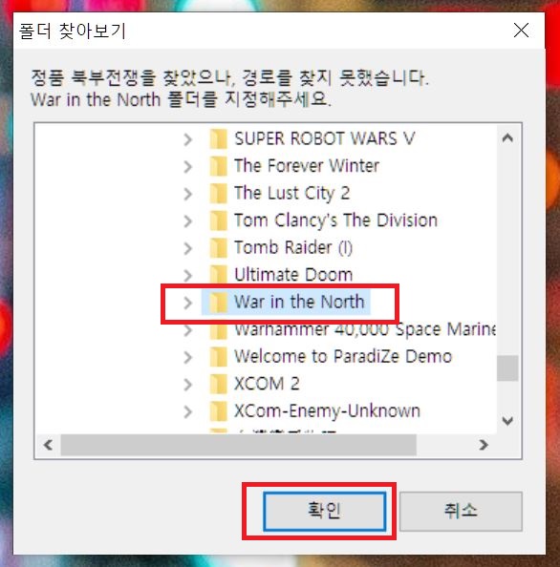
Task: Click the Tomb Raider (I) folder icon
Action: pos(218,247)
